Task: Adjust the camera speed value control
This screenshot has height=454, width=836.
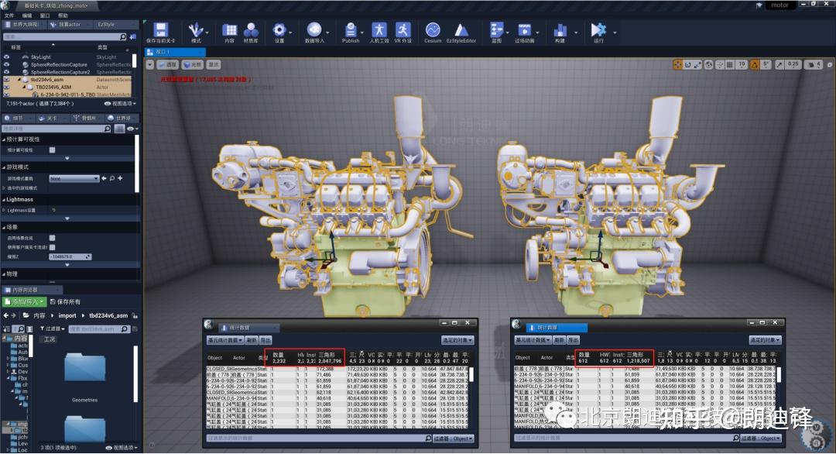Action: coord(811,64)
